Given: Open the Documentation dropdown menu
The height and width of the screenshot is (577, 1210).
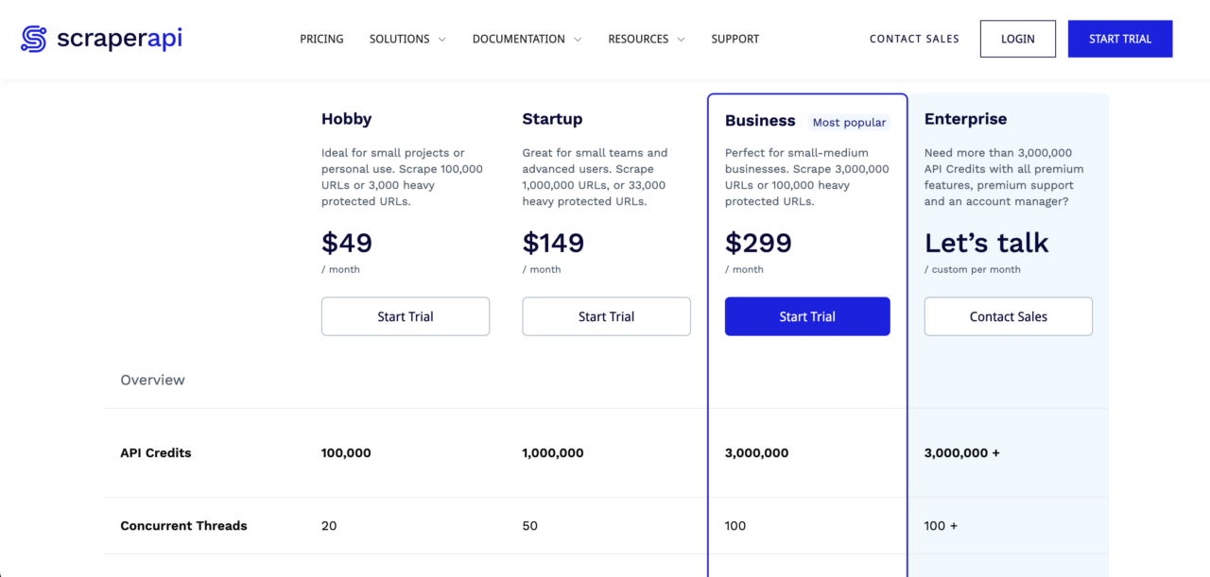Looking at the screenshot, I should tap(526, 39).
